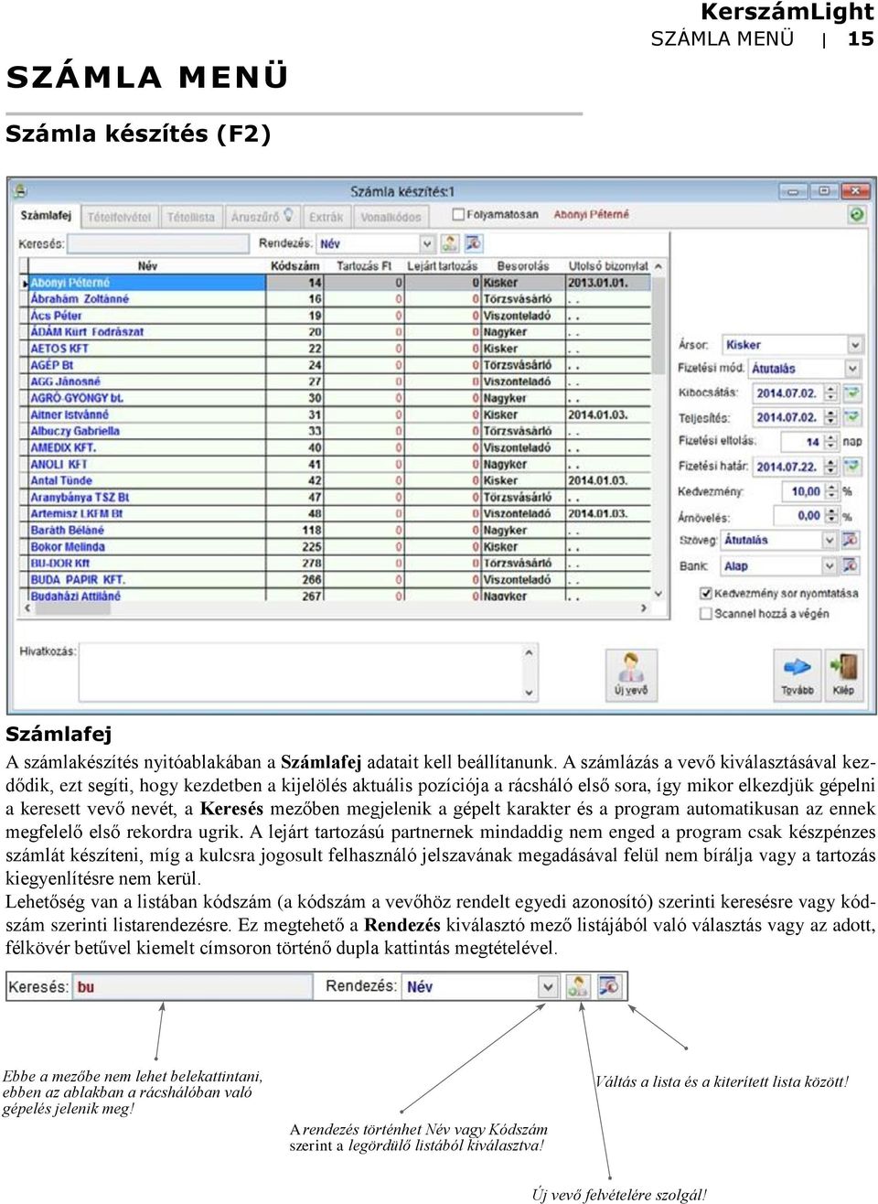Click list toggle icon in the lower toolbar excerpt

coord(609,986)
